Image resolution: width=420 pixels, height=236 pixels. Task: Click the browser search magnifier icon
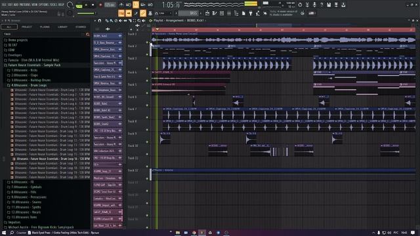click(x=87, y=35)
